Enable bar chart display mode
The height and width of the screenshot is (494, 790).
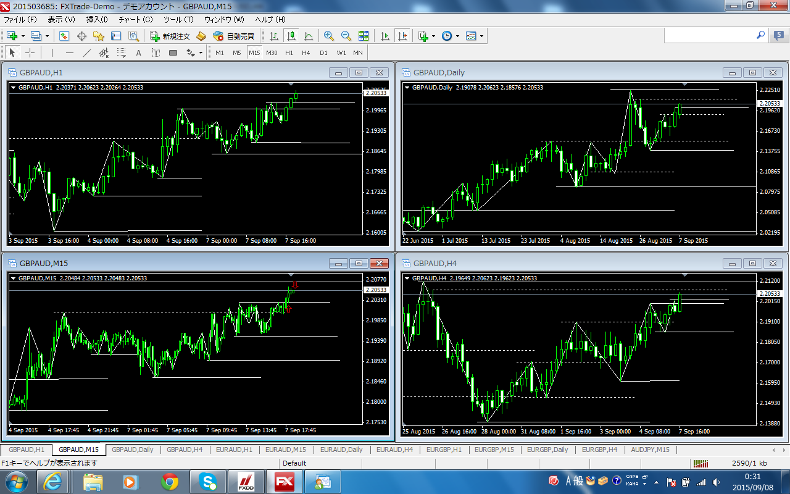point(273,36)
